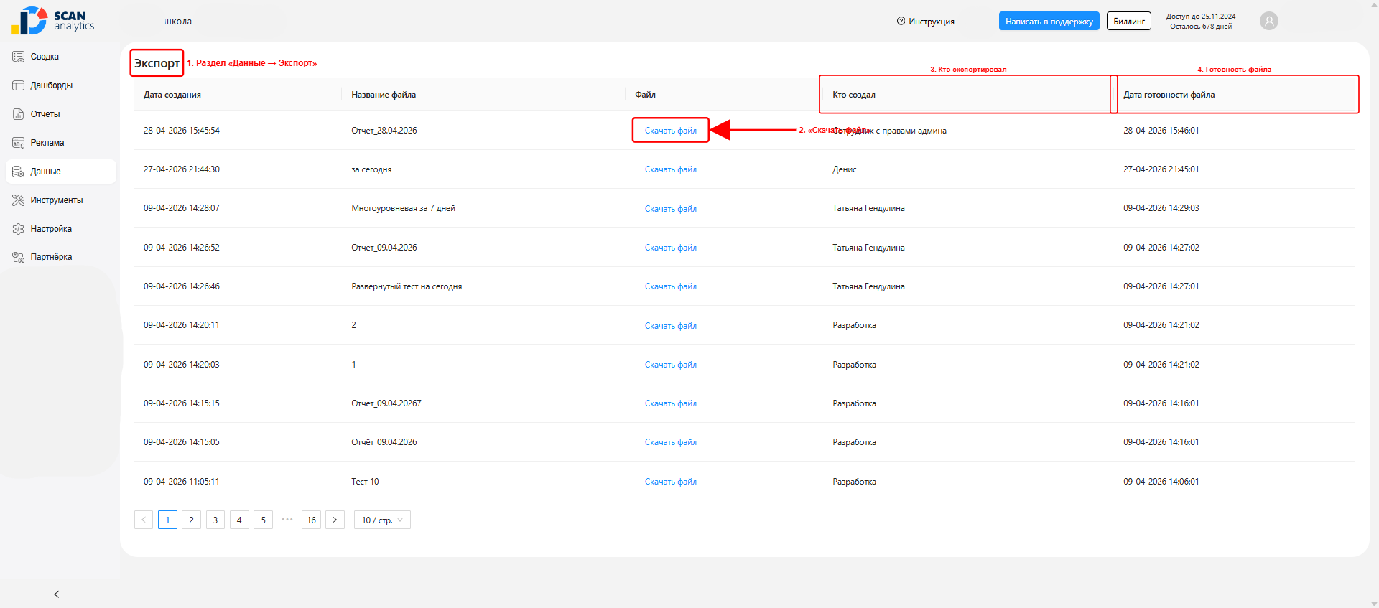Image resolution: width=1379 pixels, height=608 pixels.
Task: Click the Экспорт page heading
Action: point(157,63)
